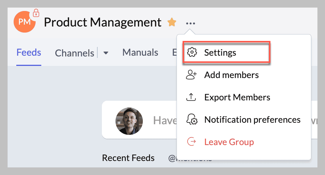Go to the Manuals tab
This screenshot has width=325, height=175.
coord(140,52)
